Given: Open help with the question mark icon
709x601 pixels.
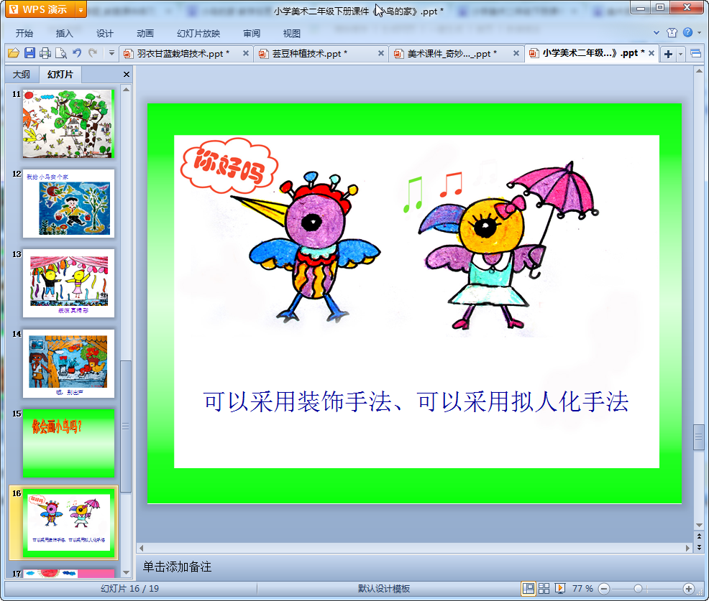Looking at the screenshot, I should [x=687, y=32].
